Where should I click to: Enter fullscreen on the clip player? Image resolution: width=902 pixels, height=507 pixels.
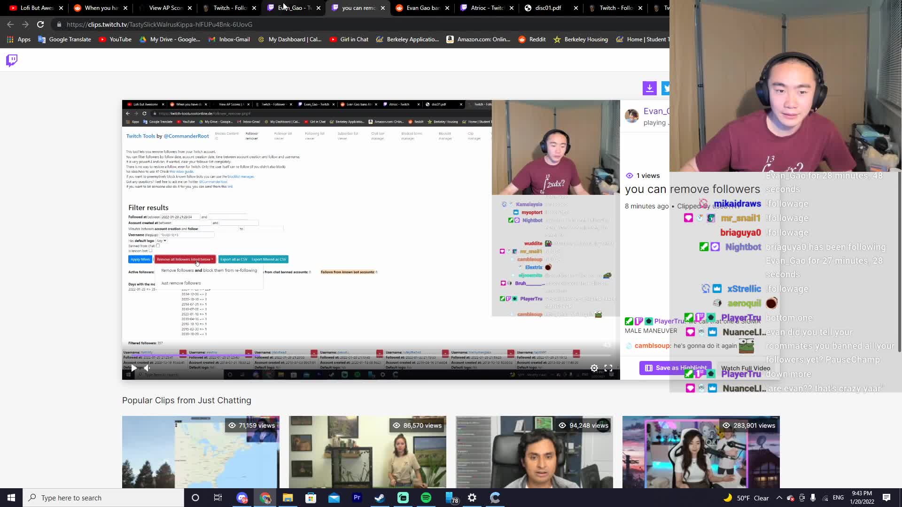click(608, 369)
